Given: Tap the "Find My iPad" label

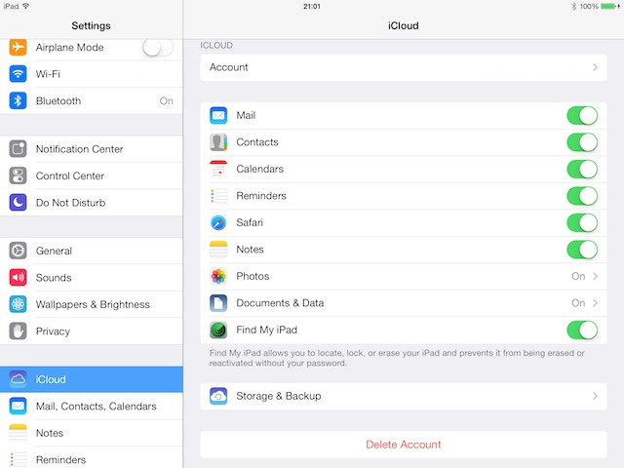Looking at the screenshot, I should pyautogui.click(x=266, y=330).
